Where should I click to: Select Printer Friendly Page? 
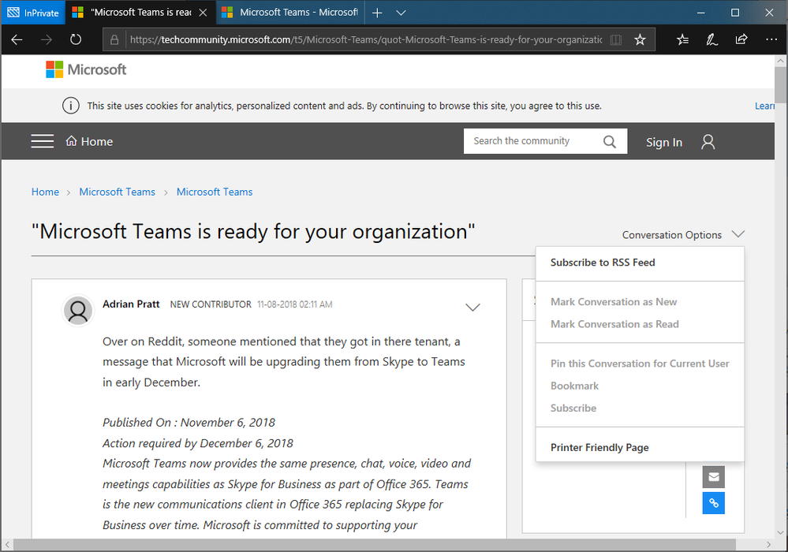(x=599, y=448)
